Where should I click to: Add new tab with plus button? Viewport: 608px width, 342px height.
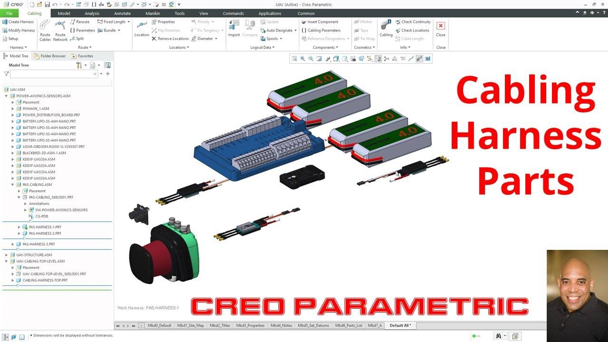coord(141,325)
